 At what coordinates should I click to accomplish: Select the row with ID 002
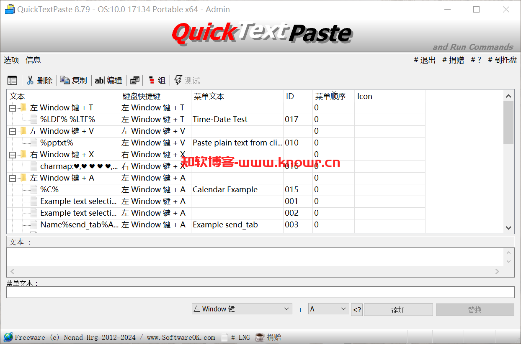(216, 213)
